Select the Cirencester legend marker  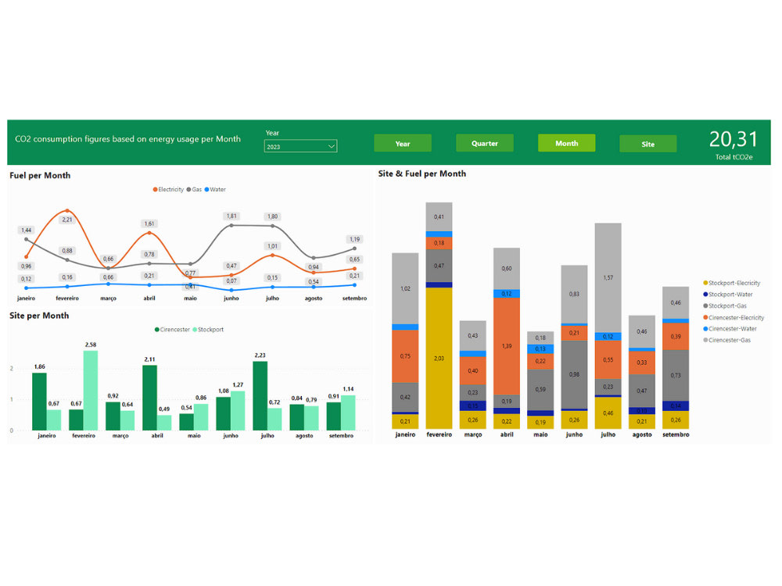[156, 331]
